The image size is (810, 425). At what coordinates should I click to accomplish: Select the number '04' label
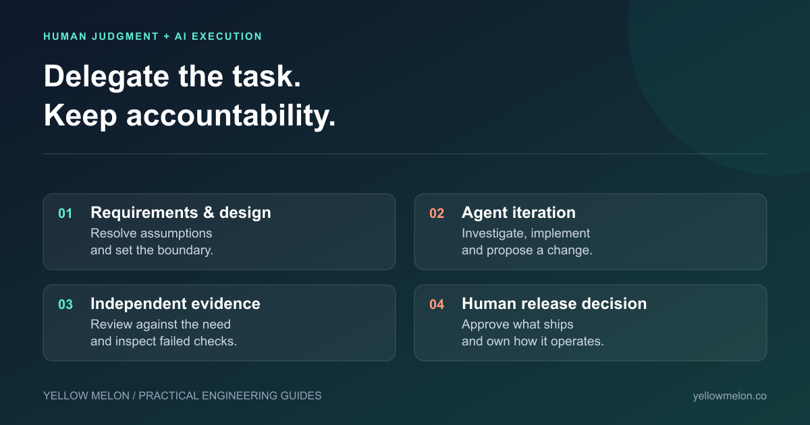pyautogui.click(x=437, y=305)
